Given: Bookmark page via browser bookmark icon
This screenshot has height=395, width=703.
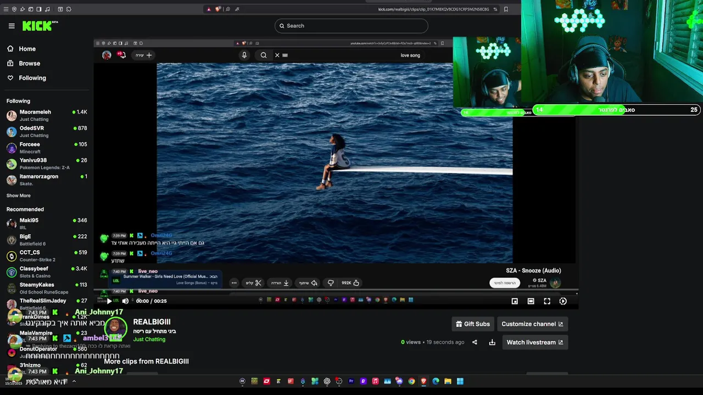Looking at the screenshot, I should [x=506, y=9].
